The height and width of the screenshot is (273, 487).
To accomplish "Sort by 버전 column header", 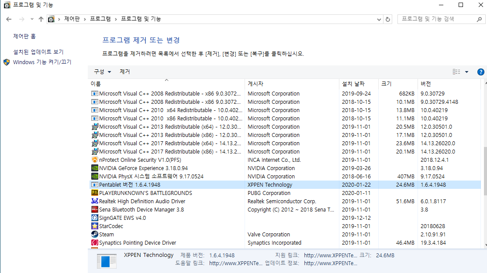I will tap(449, 84).
